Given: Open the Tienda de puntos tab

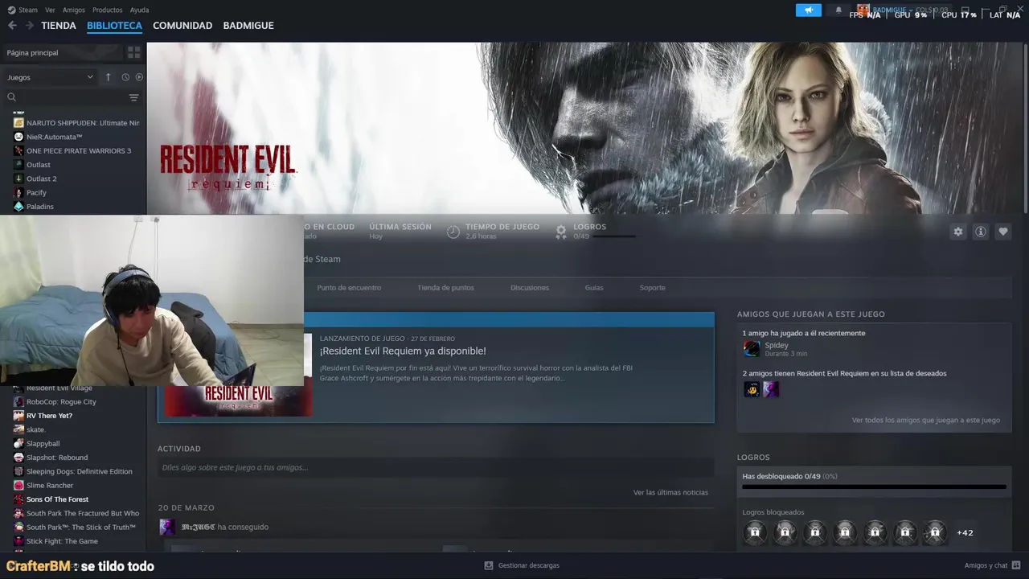Looking at the screenshot, I should point(445,287).
